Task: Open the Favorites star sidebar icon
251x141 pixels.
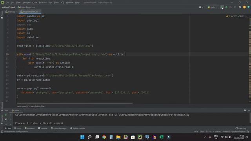Action: pyautogui.click(x=2, y=123)
